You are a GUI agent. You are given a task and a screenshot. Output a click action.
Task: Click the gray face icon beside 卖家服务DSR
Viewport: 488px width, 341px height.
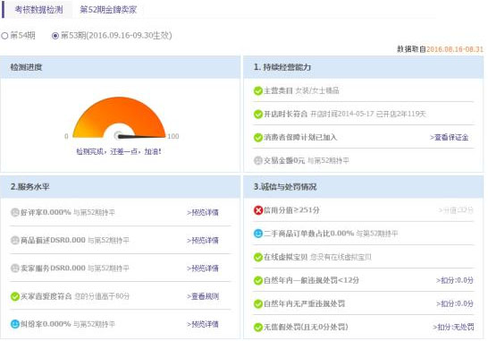[x=15, y=269]
